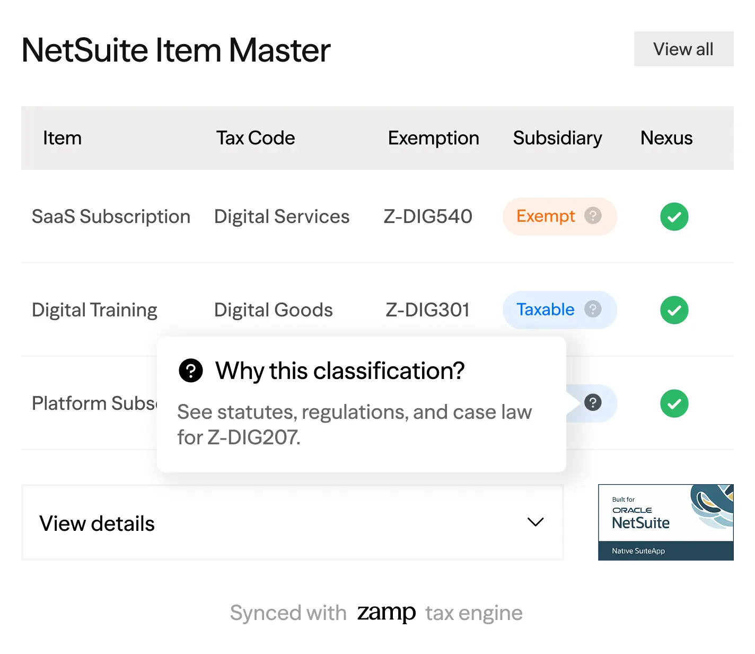Toggle the Nexus checkmark for Digital Training
This screenshot has height=654, width=755.
pyautogui.click(x=674, y=310)
